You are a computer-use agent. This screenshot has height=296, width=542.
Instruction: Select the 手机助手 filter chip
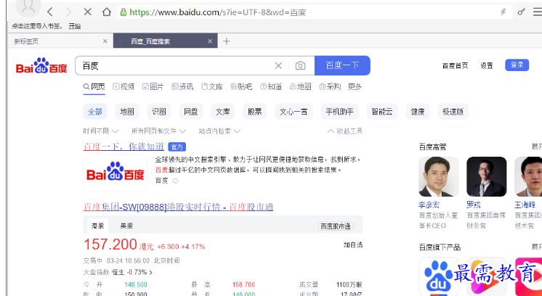coord(340,112)
